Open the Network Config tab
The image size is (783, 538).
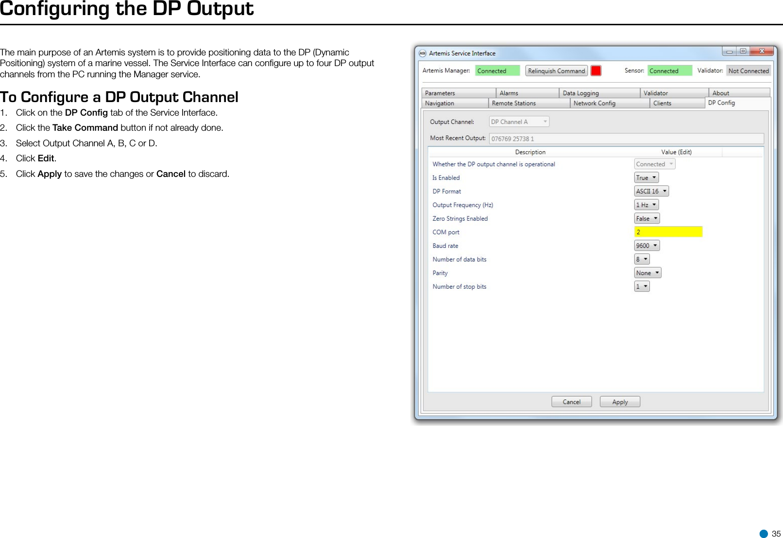[x=610, y=103]
